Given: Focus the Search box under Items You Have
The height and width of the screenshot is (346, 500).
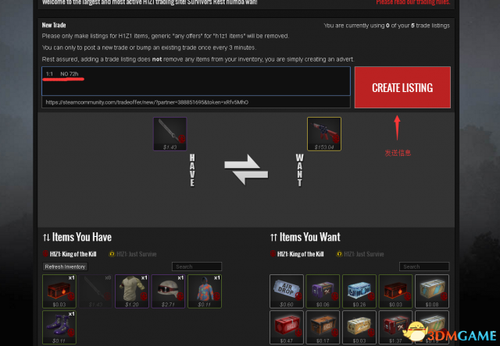Looking at the screenshot, I should [197, 267].
